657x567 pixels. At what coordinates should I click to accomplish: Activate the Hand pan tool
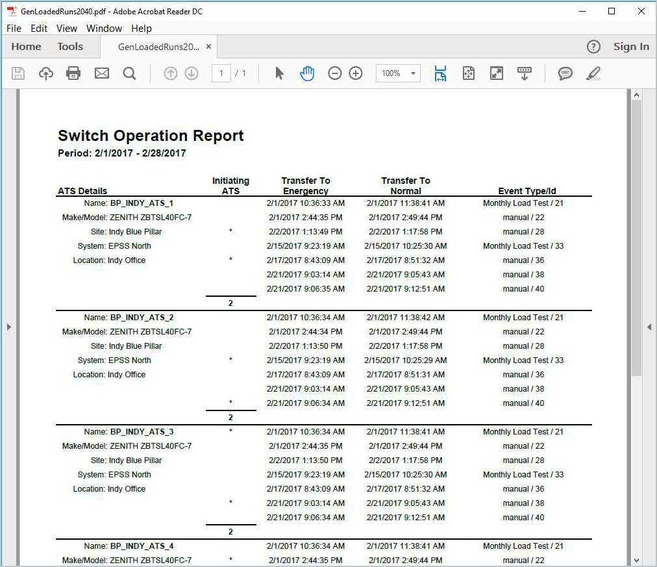click(x=306, y=73)
